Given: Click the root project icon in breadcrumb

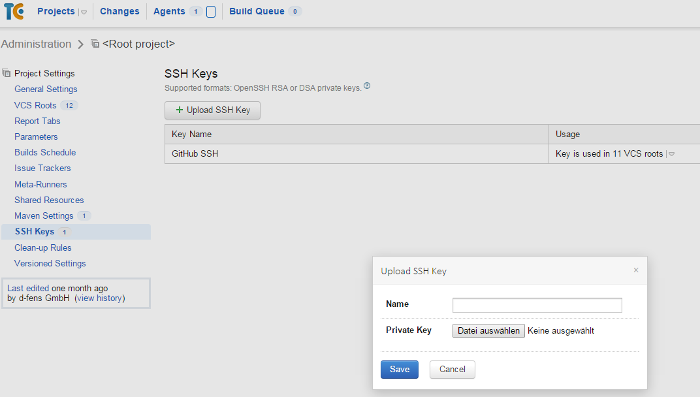Looking at the screenshot, I should pos(95,44).
